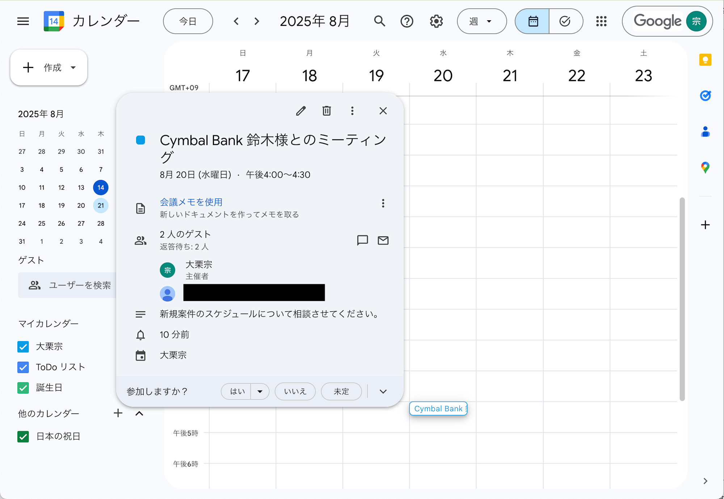Screen dimensions: 724x499
Task: Open はい response options dropdown arrow
Action: (260, 391)
